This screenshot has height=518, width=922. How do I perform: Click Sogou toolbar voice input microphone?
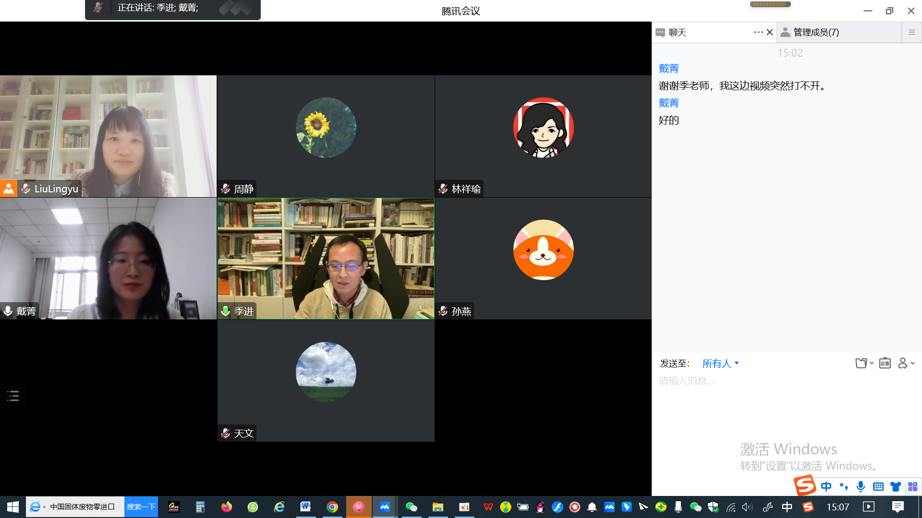861,487
